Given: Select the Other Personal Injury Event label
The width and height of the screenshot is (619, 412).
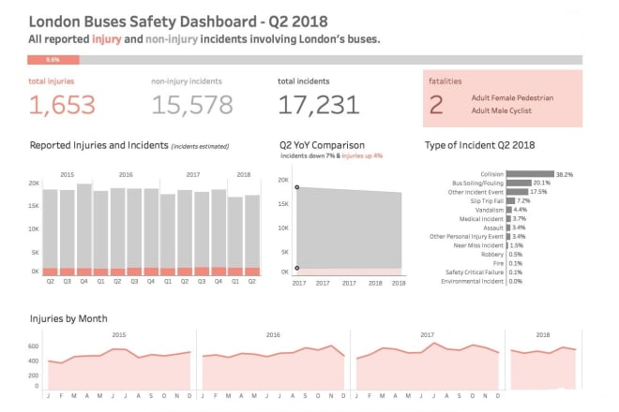Looking at the screenshot, I should [467, 237].
